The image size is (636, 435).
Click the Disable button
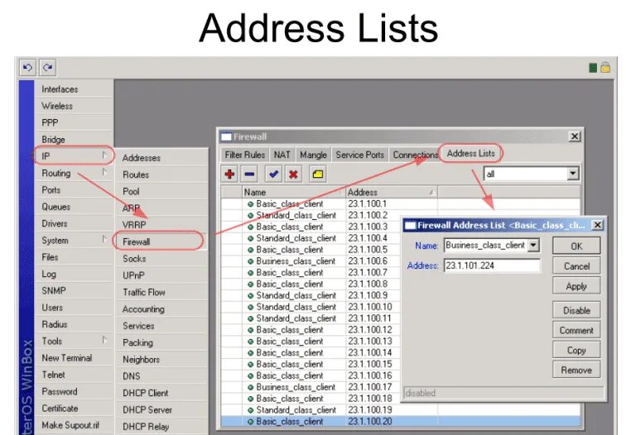coord(576,311)
